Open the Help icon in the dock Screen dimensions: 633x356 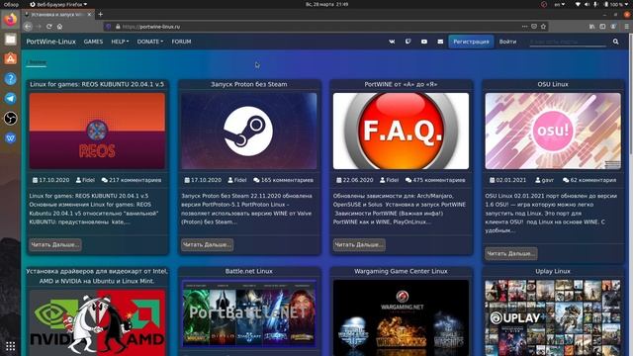pos(11,79)
